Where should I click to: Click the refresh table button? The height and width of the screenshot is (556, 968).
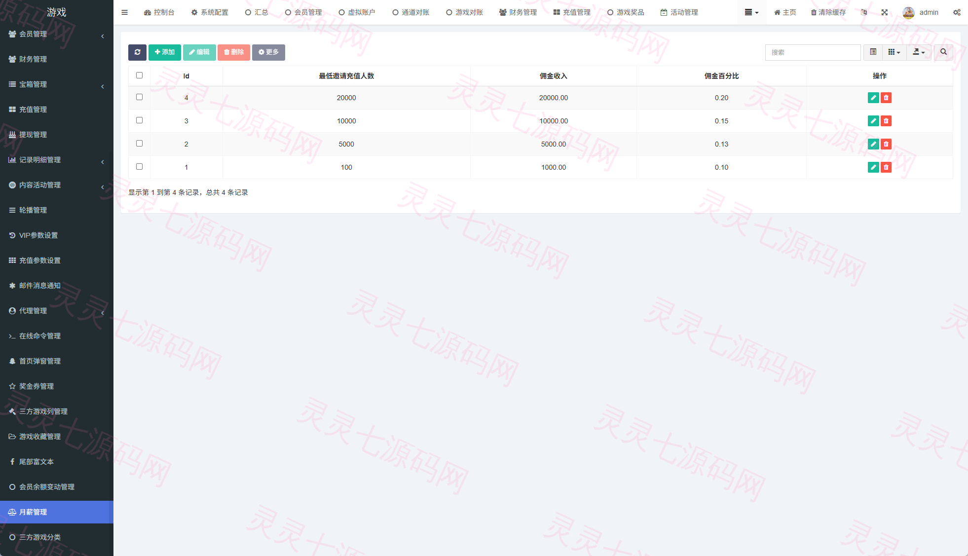pyautogui.click(x=137, y=52)
